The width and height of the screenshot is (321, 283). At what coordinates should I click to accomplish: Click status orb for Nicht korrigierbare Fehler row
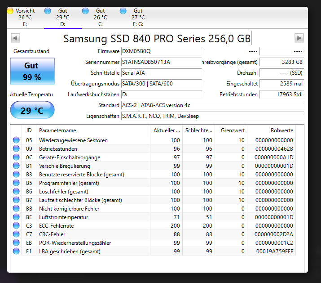click(x=16, y=209)
